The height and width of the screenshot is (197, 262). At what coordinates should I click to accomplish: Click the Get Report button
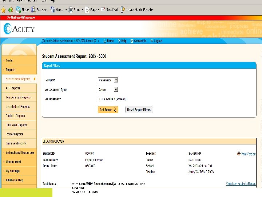click(108, 110)
